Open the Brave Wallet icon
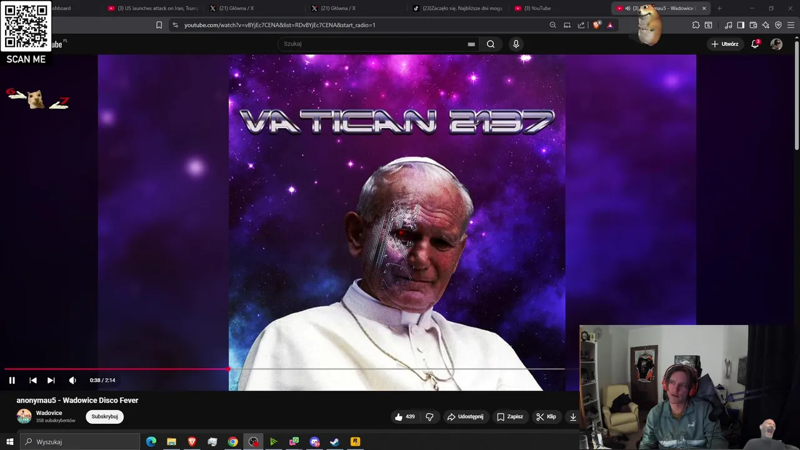The width and height of the screenshot is (800, 450). coord(753,25)
